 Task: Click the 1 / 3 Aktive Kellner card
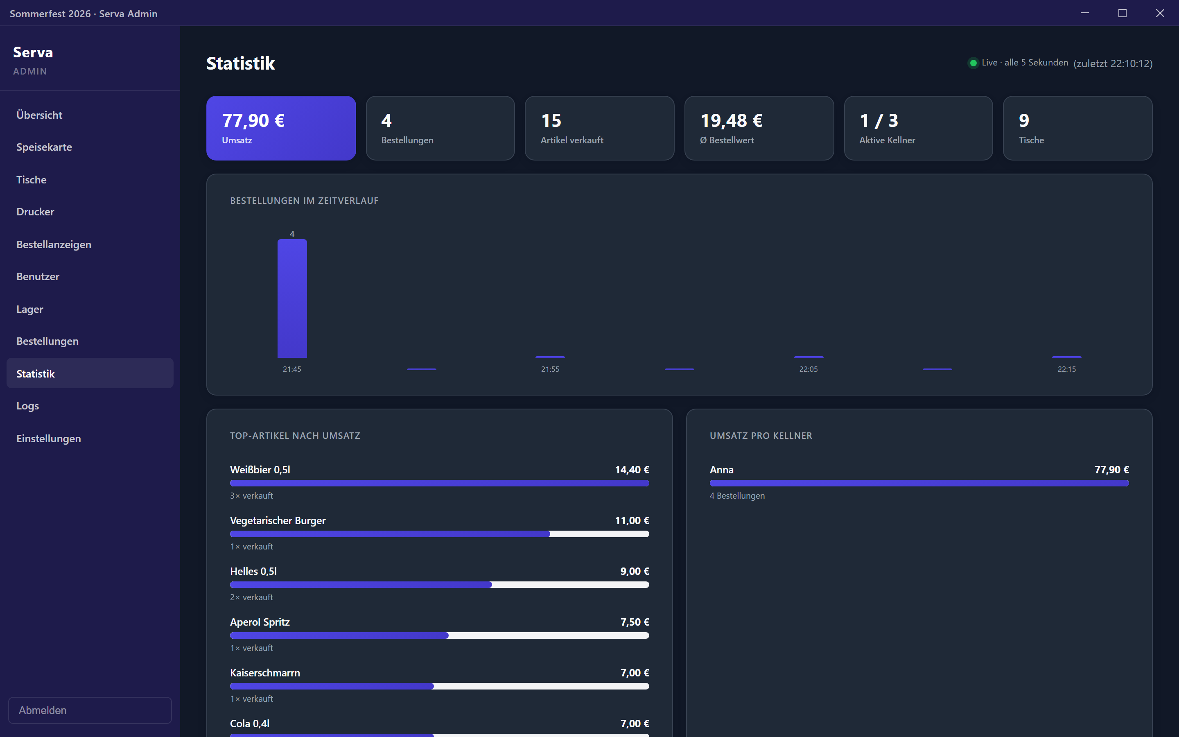tap(918, 128)
